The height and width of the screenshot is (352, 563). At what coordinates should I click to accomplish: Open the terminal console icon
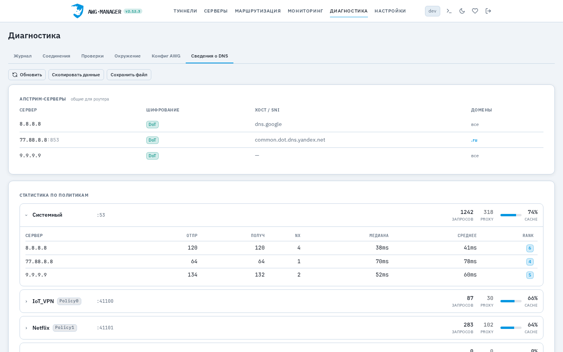click(449, 11)
